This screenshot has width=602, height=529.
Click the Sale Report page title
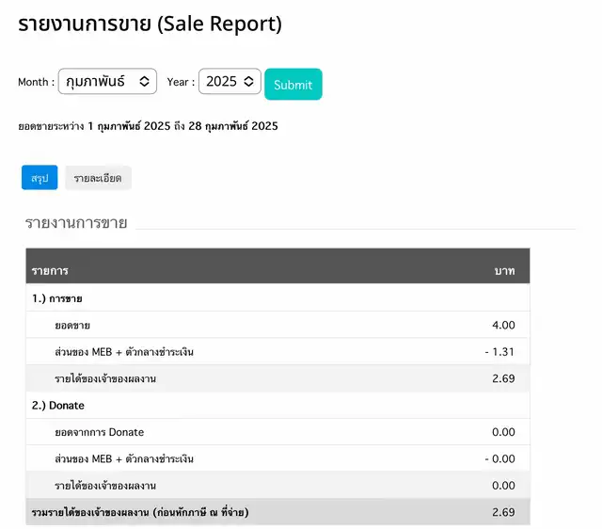pyautogui.click(x=150, y=25)
